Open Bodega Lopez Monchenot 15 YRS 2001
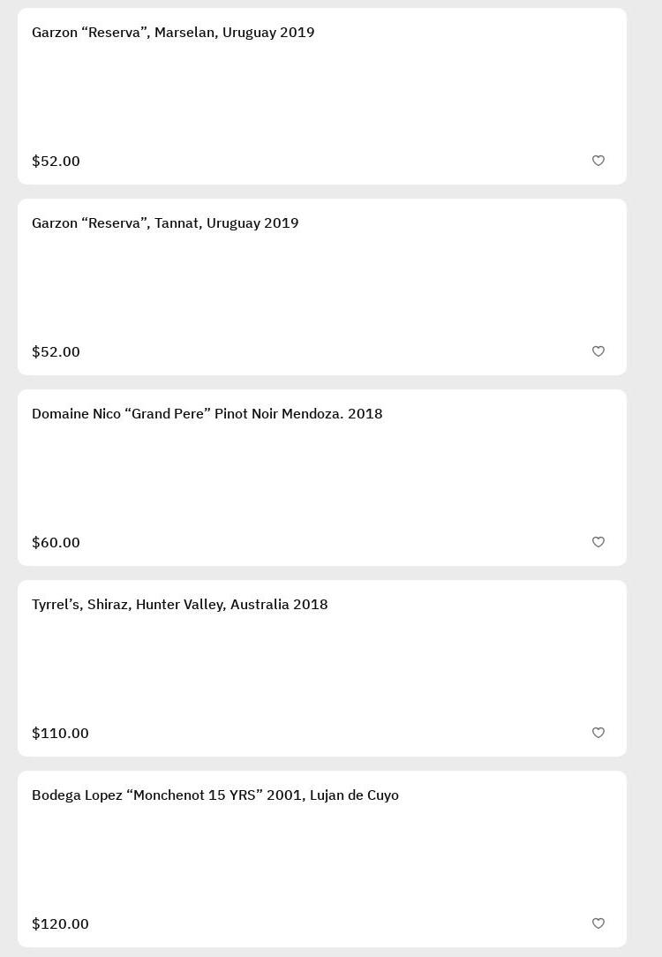The image size is (662, 957). tap(215, 795)
